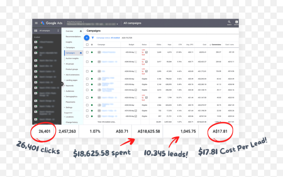Image resolution: width=283 pixels, height=177 pixels.
Task: Collapse the side panel with the arrow handle
Action: pos(62,84)
